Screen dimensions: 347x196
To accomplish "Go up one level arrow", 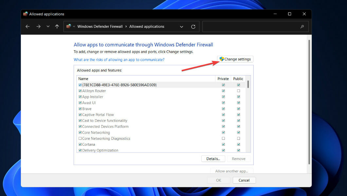I will click(57, 26).
